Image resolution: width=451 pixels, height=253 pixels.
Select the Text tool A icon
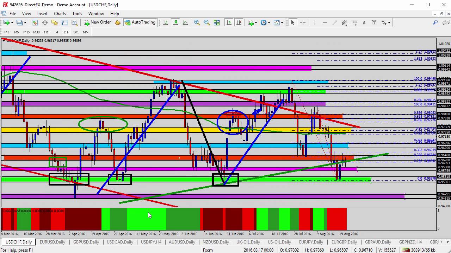[364, 22]
